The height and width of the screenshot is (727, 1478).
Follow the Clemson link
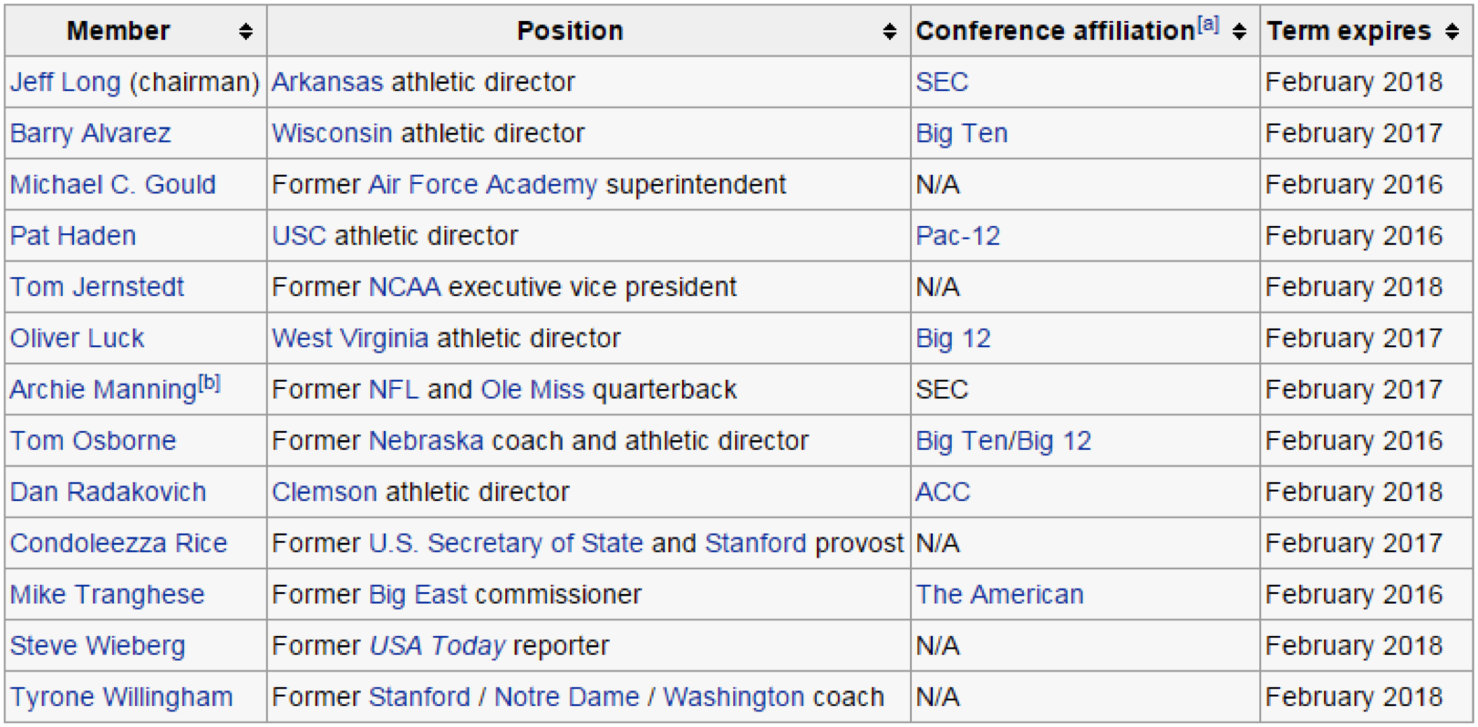tap(325, 492)
